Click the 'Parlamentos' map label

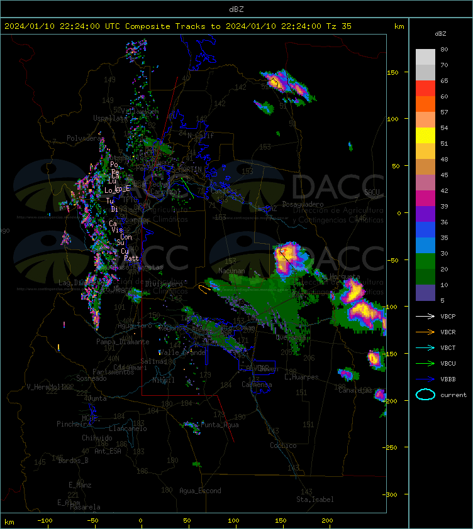point(113,372)
